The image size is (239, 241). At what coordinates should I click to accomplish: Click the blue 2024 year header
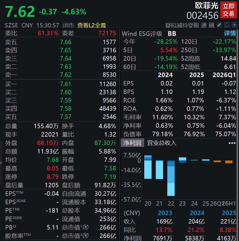pos(197,213)
